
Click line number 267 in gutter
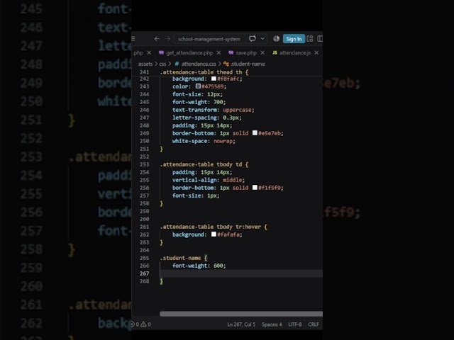pyautogui.click(x=144, y=273)
